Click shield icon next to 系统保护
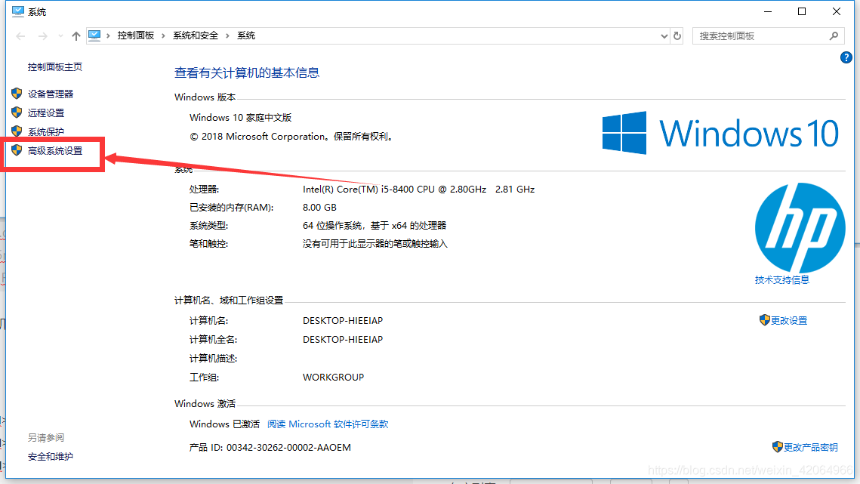 (x=17, y=131)
